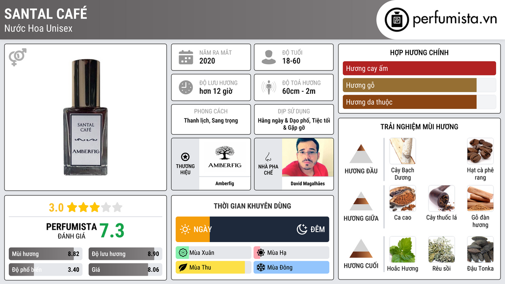Click the dark Đêm usage segment
505x284 pixels.
(269, 229)
